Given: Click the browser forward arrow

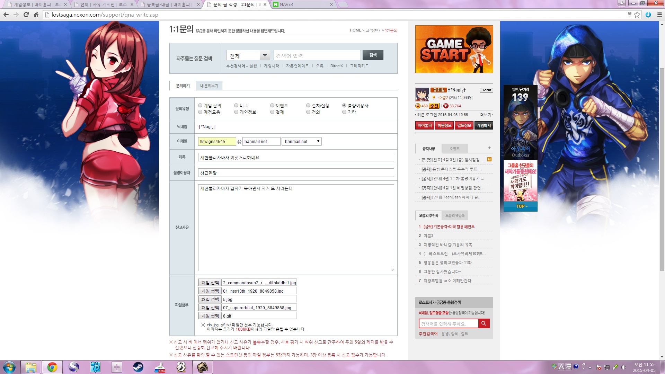Looking at the screenshot, I should [x=16, y=15].
